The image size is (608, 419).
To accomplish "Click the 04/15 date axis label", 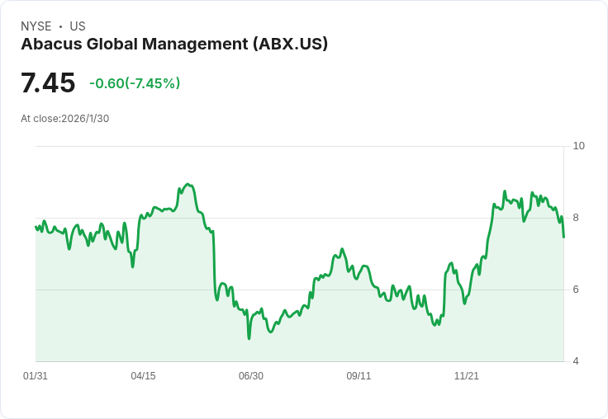I will tap(143, 375).
